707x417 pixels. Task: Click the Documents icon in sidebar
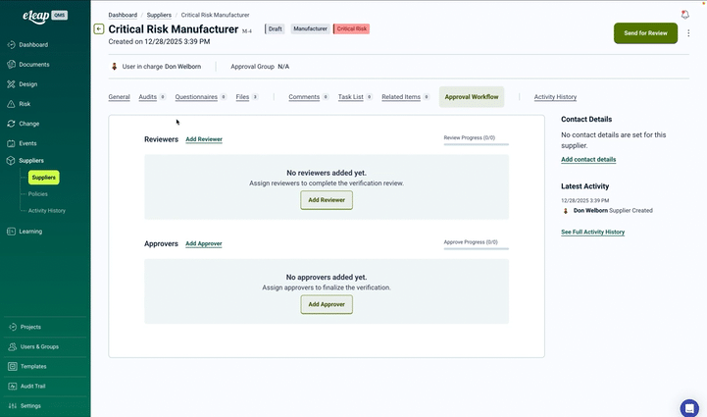point(11,64)
